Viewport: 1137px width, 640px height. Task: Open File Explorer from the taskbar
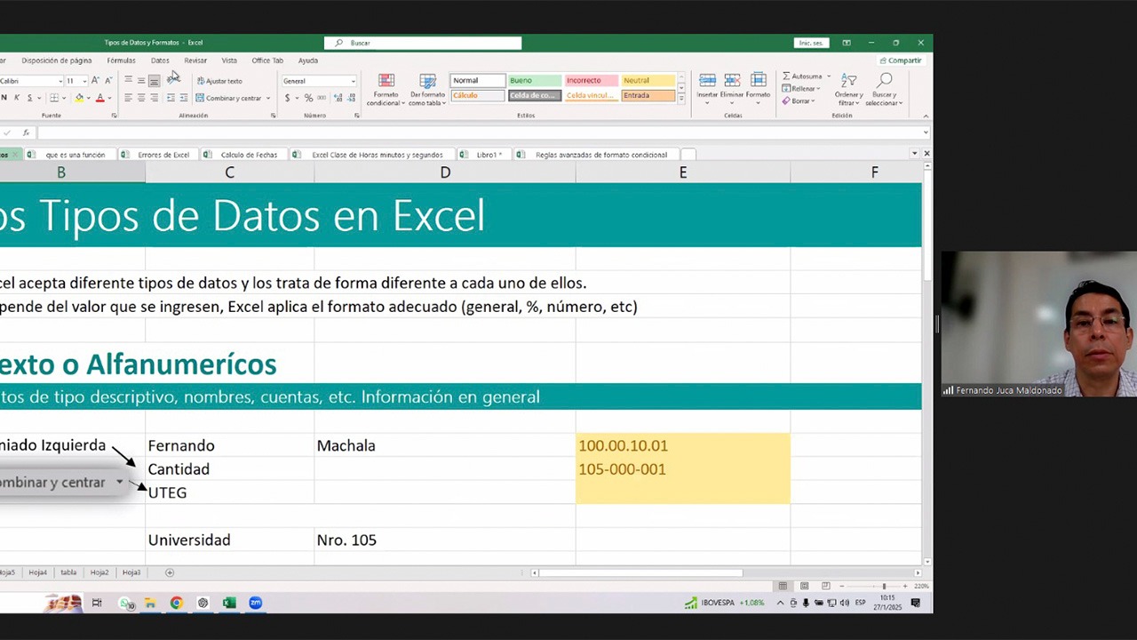pyautogui.click(x=150, y=603)
